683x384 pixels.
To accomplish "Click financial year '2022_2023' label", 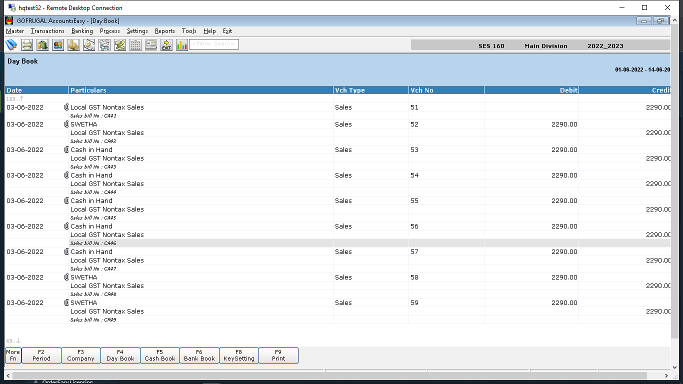I will [605, 46].
